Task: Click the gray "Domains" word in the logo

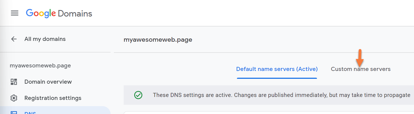Action: [75, 13]
